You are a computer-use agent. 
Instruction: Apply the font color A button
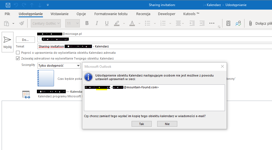pyautogui.click(x=132, y=23)
